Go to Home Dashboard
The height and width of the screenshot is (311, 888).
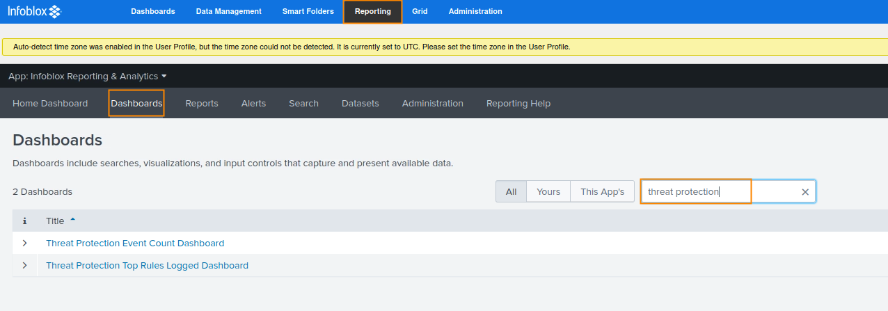tap(50, 103)
